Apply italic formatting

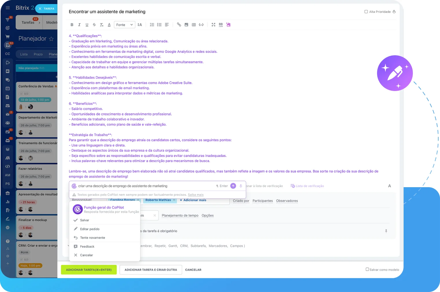point(79,24)
